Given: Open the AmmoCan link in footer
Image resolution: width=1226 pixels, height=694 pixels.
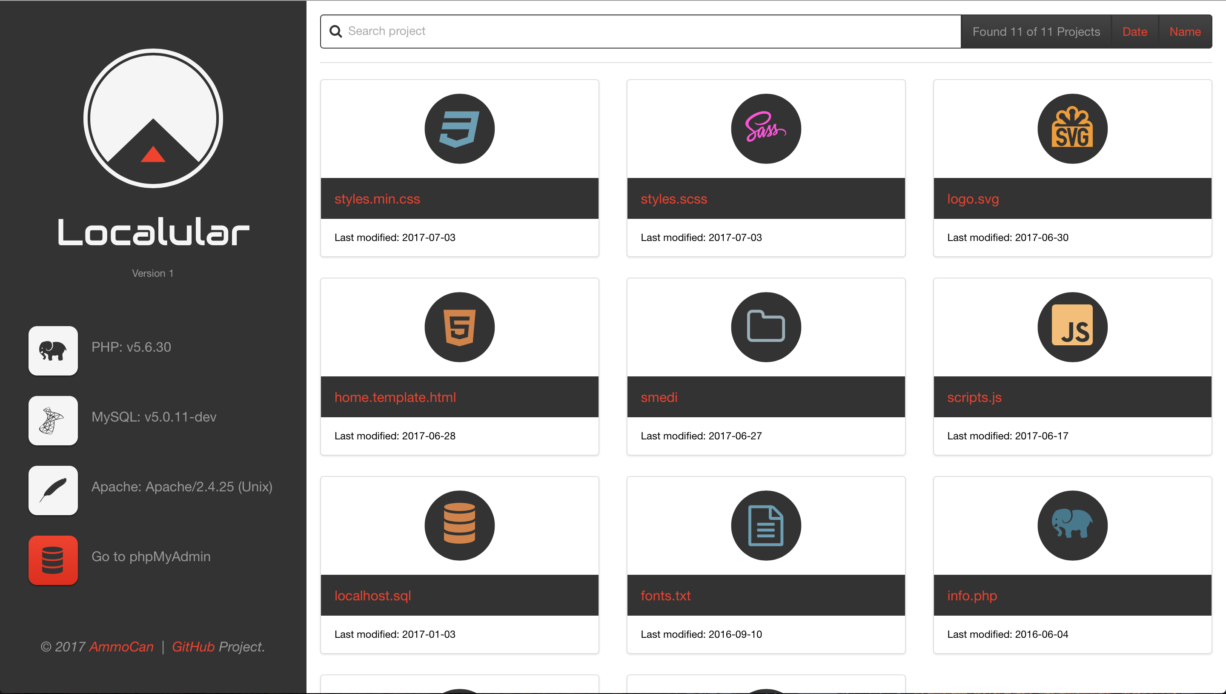Looking at the screenshot, I should click(x=121, y=647).
